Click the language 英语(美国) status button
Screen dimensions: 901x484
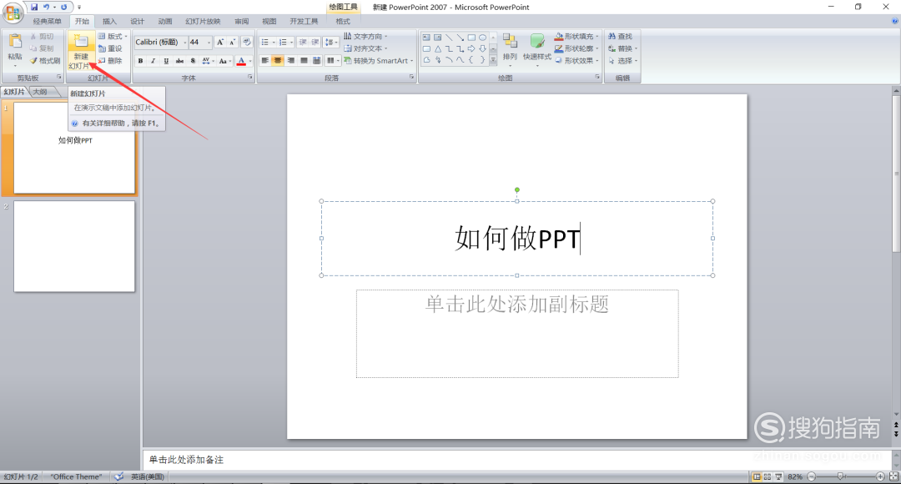148,476
